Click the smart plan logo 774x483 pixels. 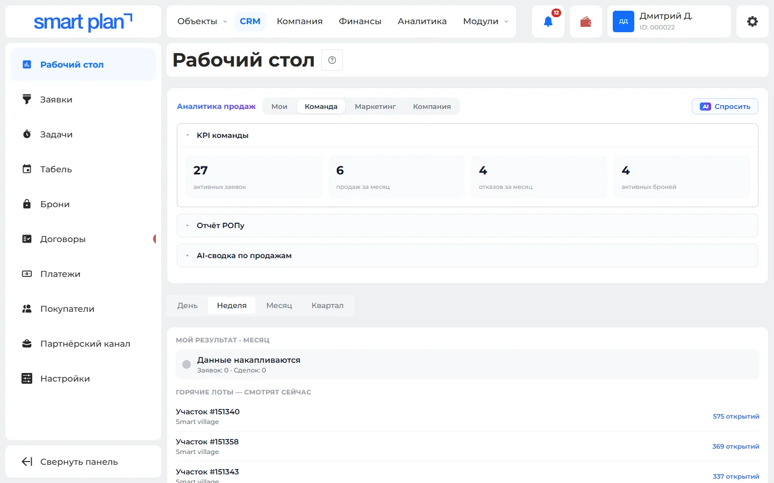[83, 22]
